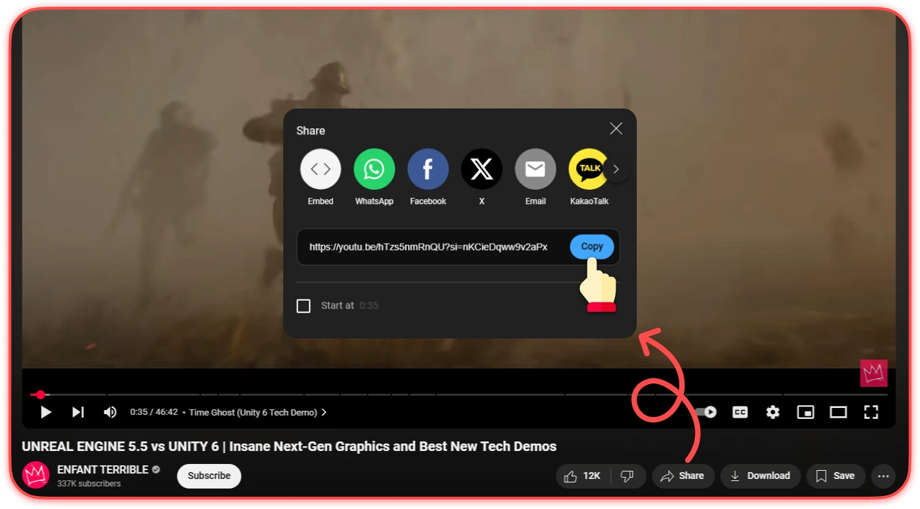920x509 pixels.
Task: Select KakaoTalk share option
Action: (588, 169)
